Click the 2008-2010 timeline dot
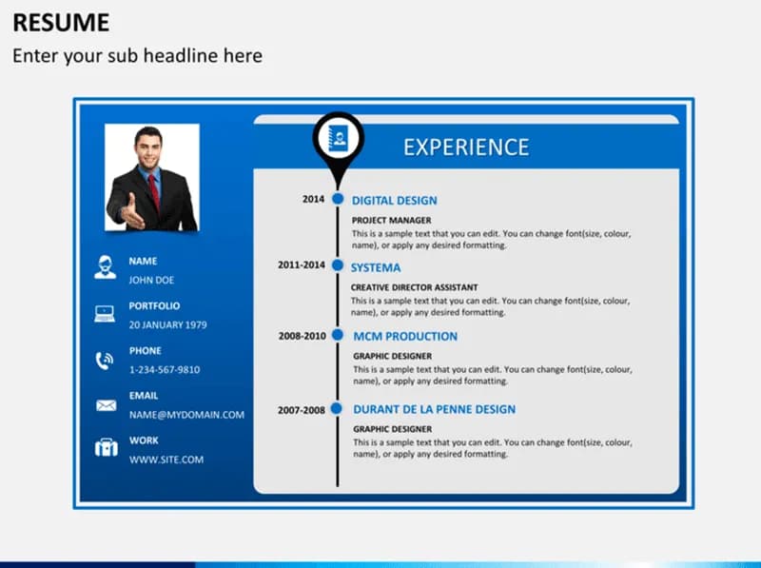Screen dimensions: 761x568 coord(339,335)
